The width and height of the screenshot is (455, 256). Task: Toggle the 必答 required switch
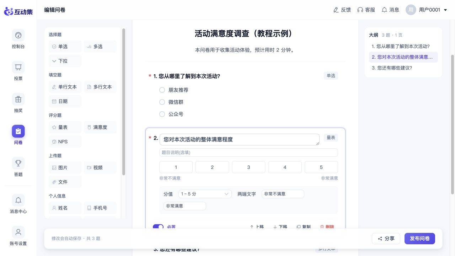[158, 226]
